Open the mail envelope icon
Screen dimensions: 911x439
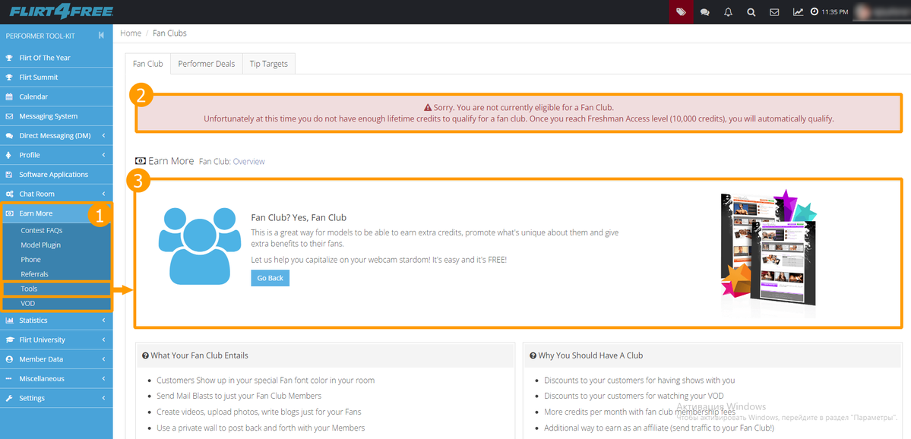click(x=774, y=12)
